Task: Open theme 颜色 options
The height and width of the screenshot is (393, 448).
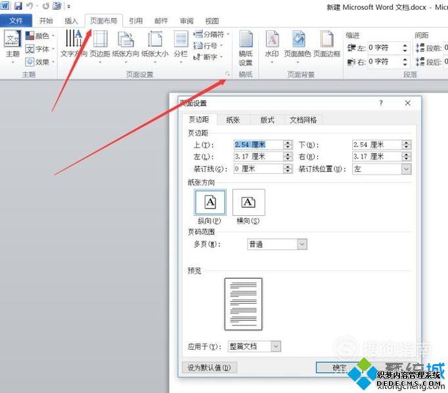Action: [x=39, y=36]
